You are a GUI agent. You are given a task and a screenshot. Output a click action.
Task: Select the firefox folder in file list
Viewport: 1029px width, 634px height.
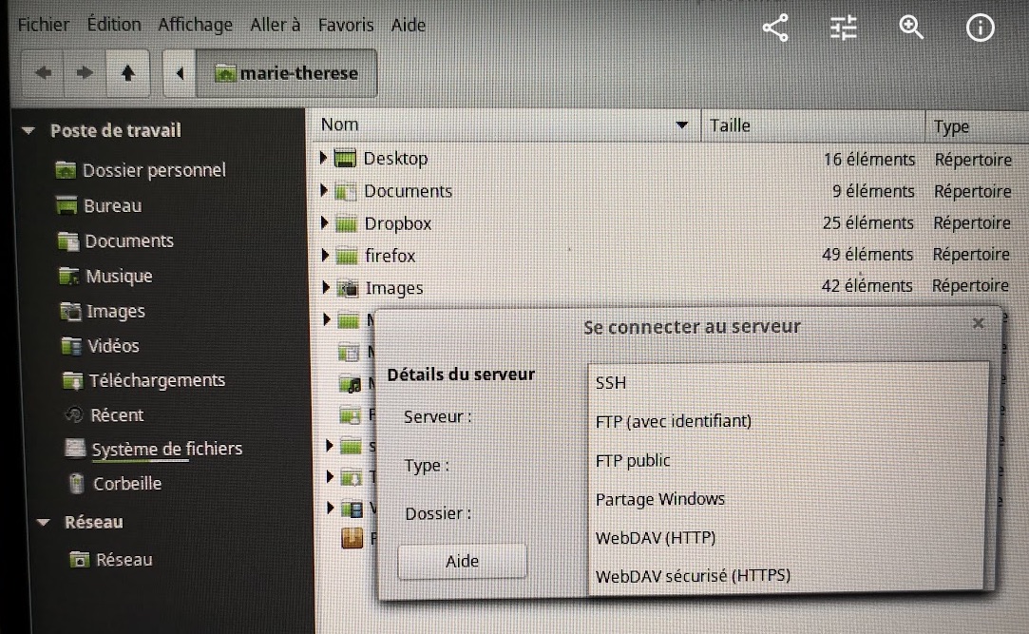tap(391, 256)
